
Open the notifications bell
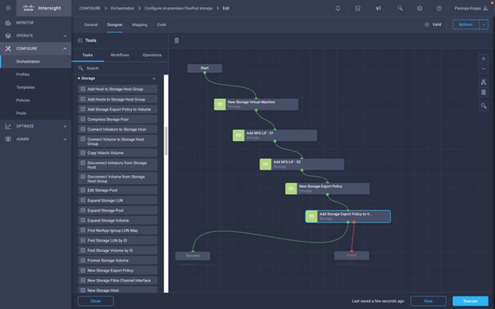pos(338,8)
